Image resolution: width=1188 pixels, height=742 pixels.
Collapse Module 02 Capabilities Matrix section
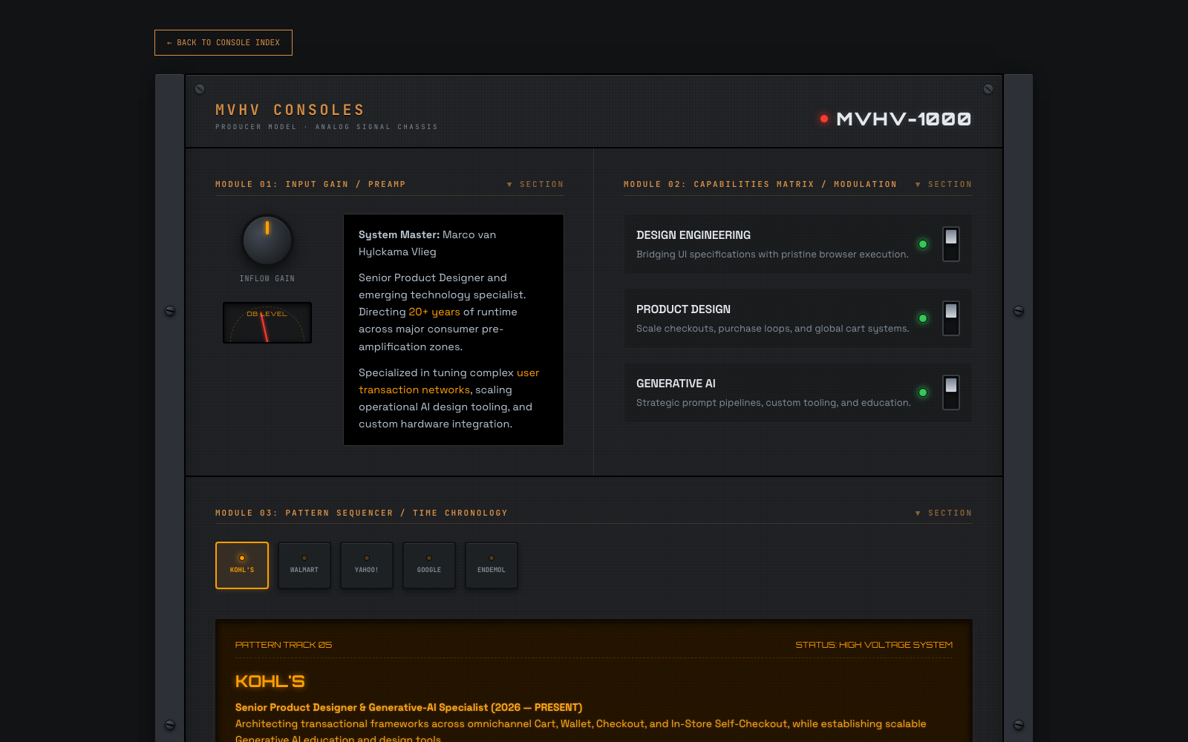(x=943, y=184)
